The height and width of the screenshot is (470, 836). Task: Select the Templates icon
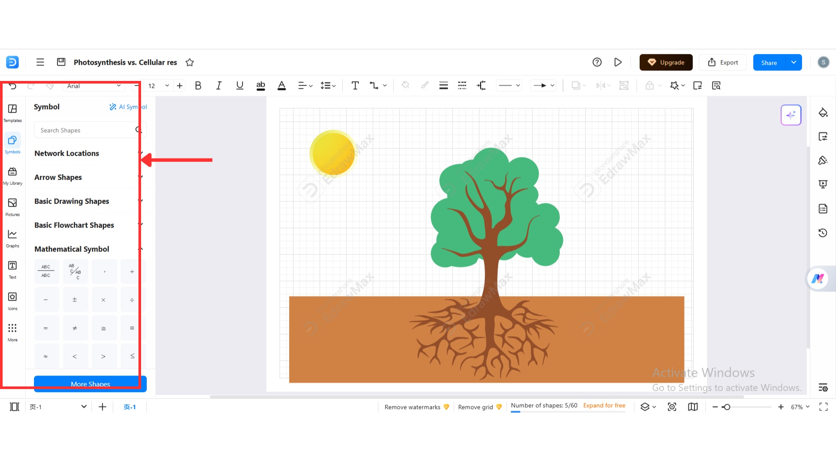click(x=12, y=112)
